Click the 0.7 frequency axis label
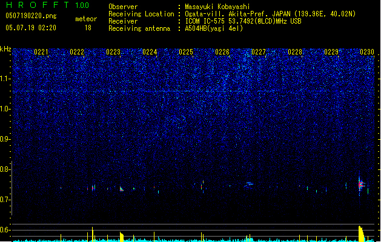The height and width of the screenshot is (242, 381). 5,200
